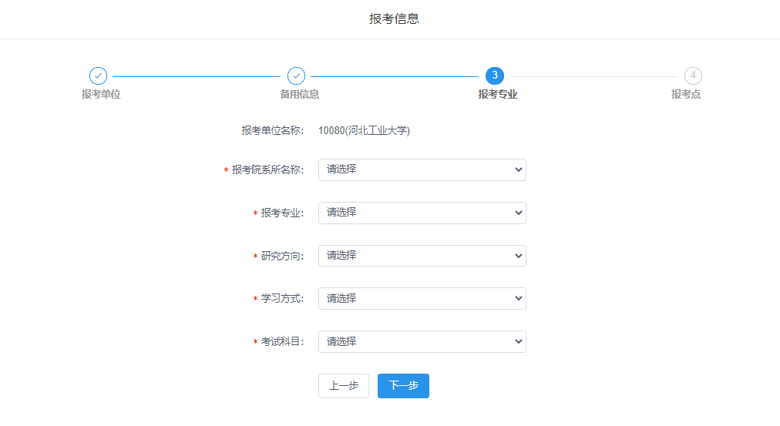780x426 pixels.
Task: Open the 报考院系所名称 dropdown
Action: [x=422, y=169]
